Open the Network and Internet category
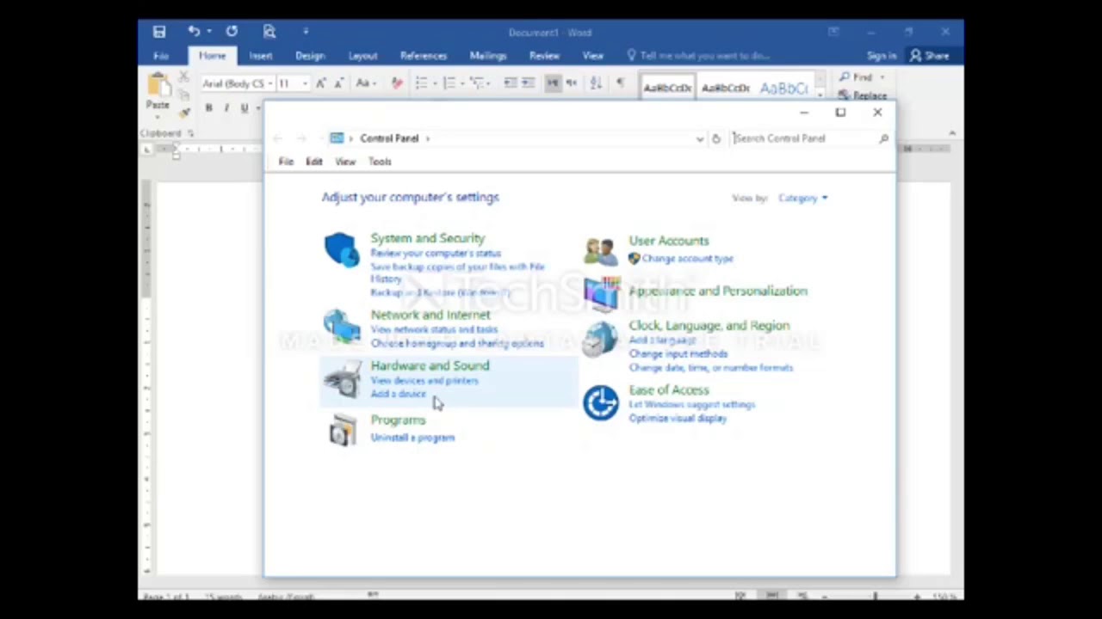The height and width of the screenshot is (619, 1102). (x=430, y=315)
